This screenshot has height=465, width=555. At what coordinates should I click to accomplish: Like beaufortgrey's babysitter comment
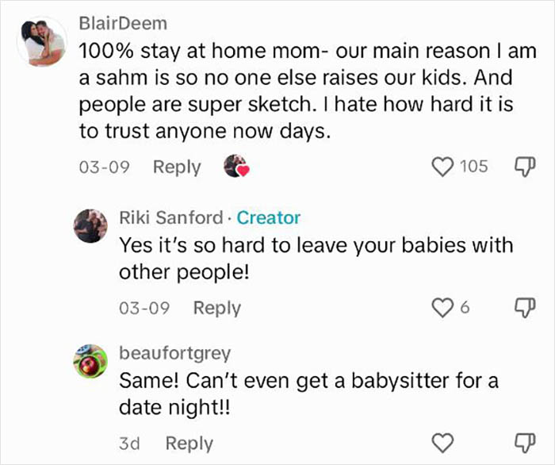tap(443, 443)
